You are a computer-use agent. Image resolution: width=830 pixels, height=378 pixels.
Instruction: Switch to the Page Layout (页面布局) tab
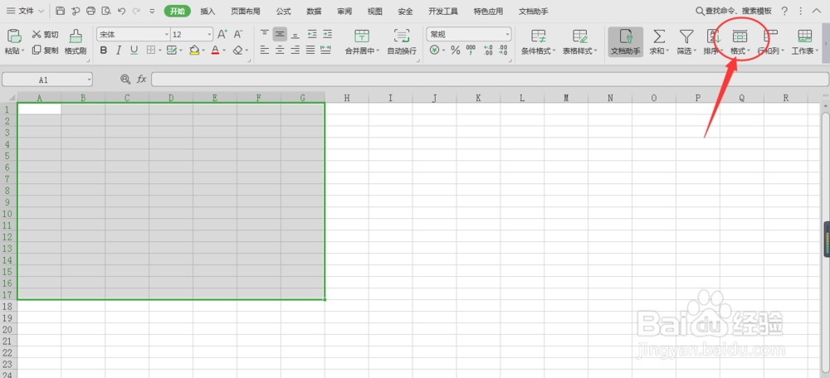[x=246, y=11]
